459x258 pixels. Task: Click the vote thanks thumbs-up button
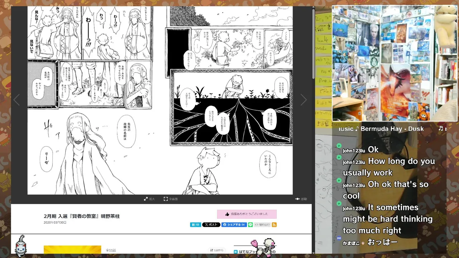click(x=247, y=214)
